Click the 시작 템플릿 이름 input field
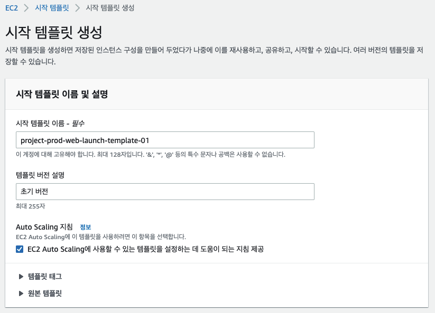Viewport: 435px width, 313px height. tap(165, 140)
